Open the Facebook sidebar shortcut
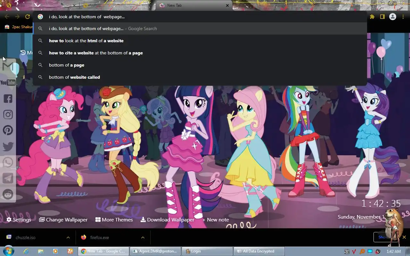The image size is (410, 256). pos(8,98)
